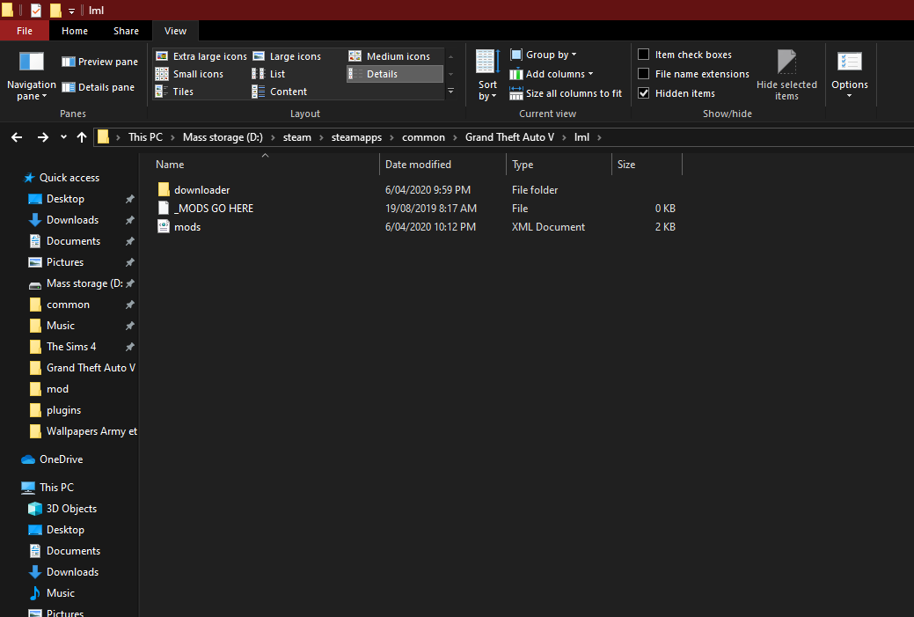This screenshot has width=914, height=617.
Task: Click 'steamapps' in the address breadcrumb
Action: pos(356,137)
